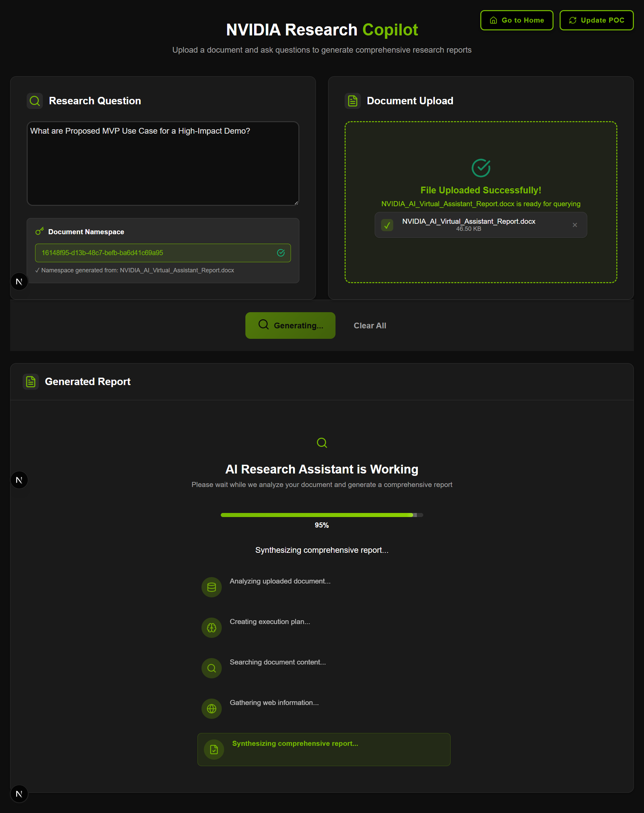The height and width of the screenshot is (813, 644).
Task: Click Clear All to reset the form
Action: pyautogui.click(x=370, y=325)
